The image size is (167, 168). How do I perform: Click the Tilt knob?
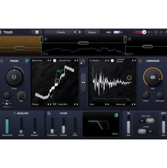click(x=7, y=96)
